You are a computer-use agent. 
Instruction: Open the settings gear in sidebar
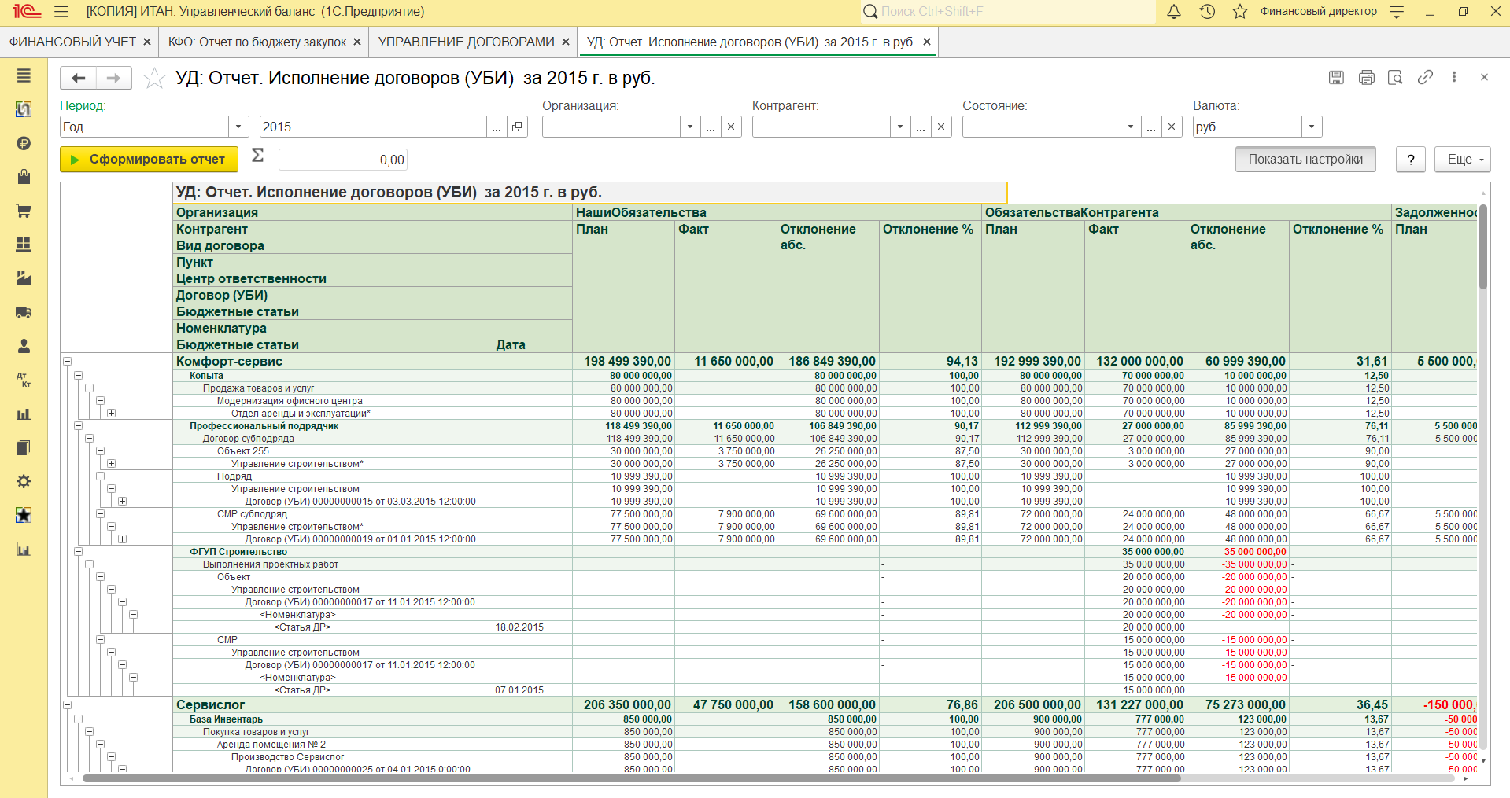click(24, 481)
